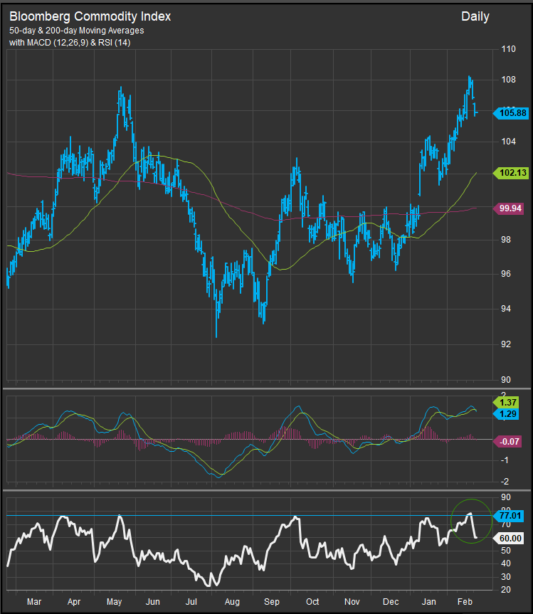Click the 60.00 RSI current value tag
The width and height of the screenshot is (533, 614).
pyautogui.click(x=508, y=539)
